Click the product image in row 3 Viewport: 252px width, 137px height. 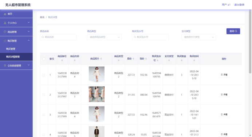pos(97,114)
